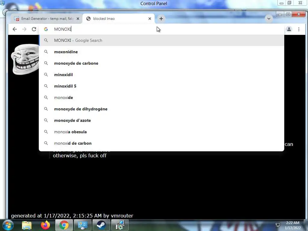Close the blocked lmao tab
308x231 pixels.
pyautogui.click(x=150, y=19)
